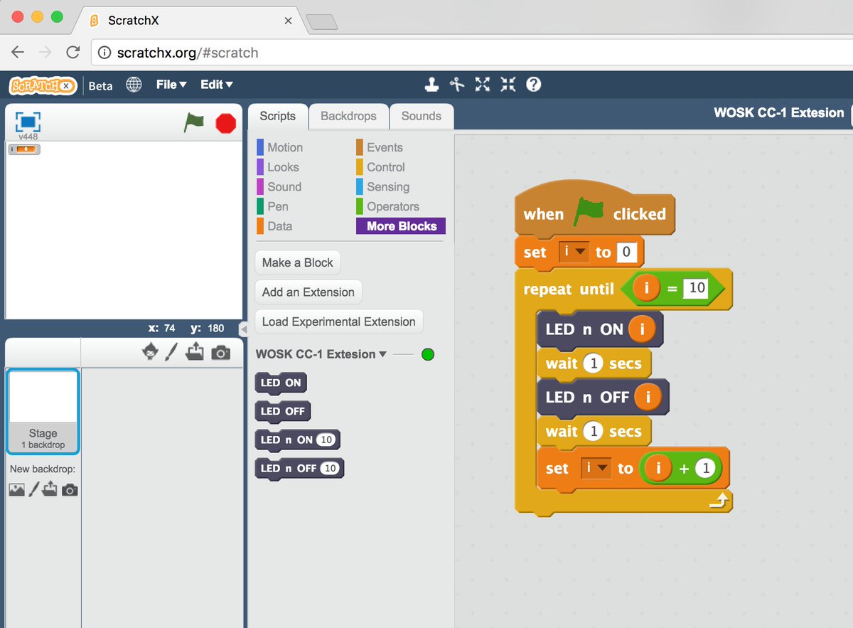
Task: Select the Control block category
Action: [x=386, y=167]
